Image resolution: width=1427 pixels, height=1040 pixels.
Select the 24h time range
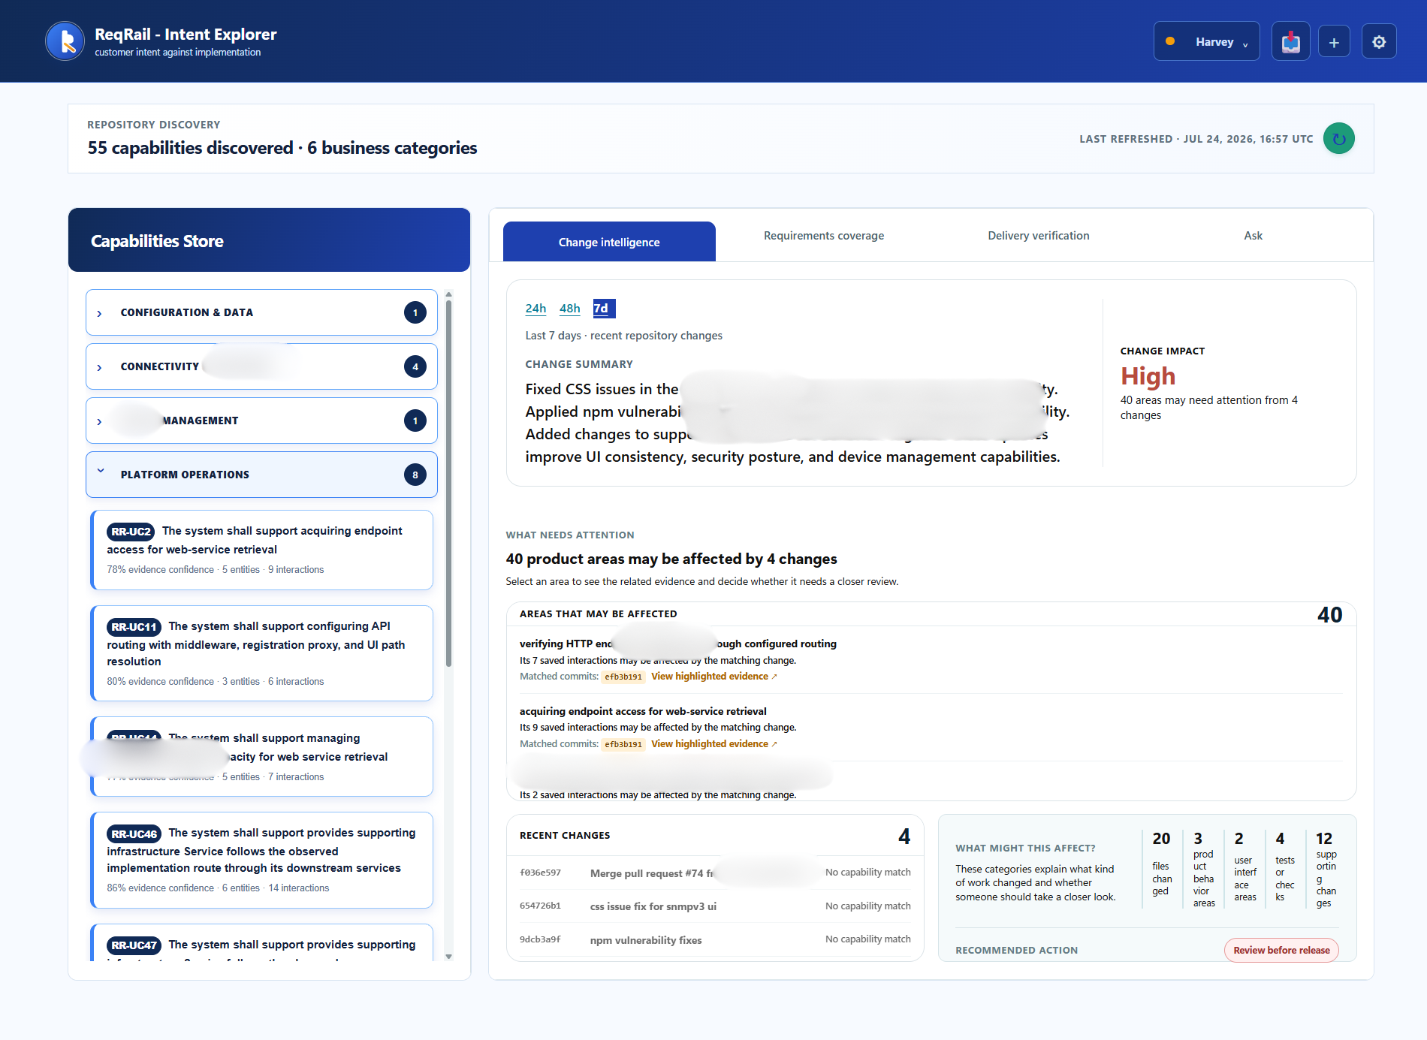[x=536, y=309]
